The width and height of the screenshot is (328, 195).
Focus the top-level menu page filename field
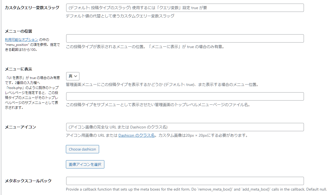tap(185, 96)
